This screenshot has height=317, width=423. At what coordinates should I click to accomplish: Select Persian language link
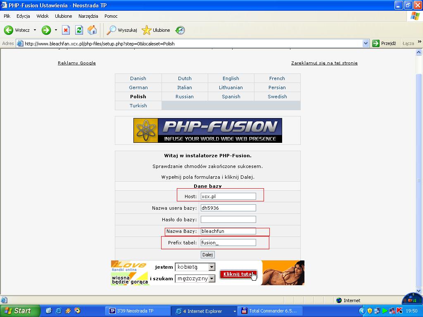coord(277,88)
